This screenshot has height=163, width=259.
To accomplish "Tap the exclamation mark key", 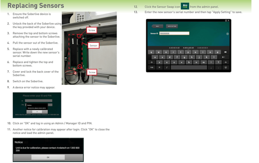I will point(211,62).
